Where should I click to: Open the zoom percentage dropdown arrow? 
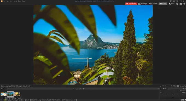pos(178,86)
